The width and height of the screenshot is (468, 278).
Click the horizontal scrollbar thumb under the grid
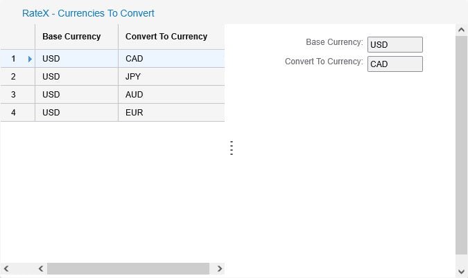click(128, 268)
